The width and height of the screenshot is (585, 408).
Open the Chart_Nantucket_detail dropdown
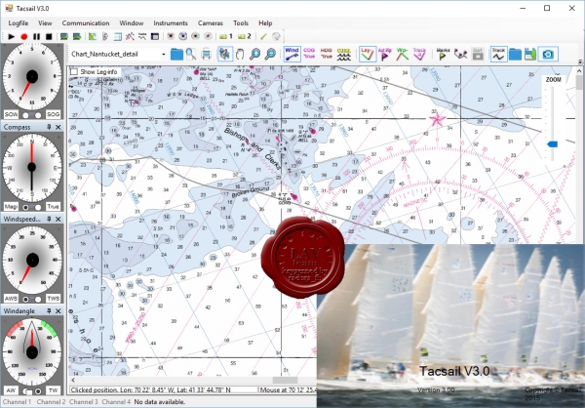pos(164,55)
